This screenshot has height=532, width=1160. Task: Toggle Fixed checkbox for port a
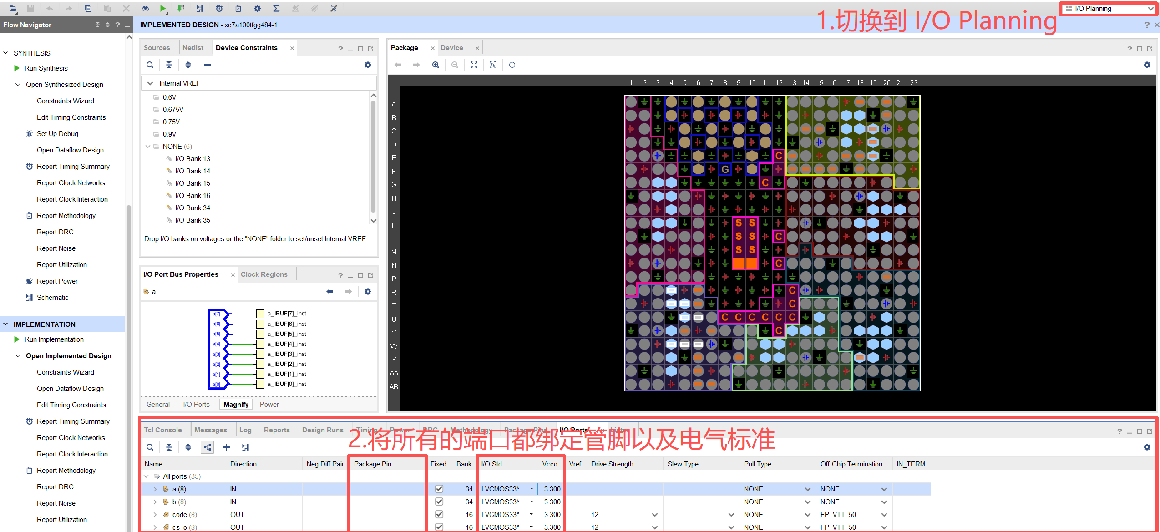click(x=439, y=489)
